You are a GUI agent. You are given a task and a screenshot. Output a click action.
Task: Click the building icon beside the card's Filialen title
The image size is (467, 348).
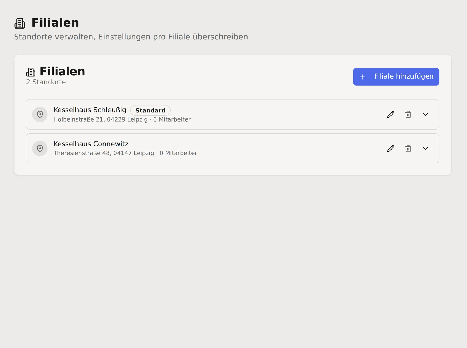31,72
